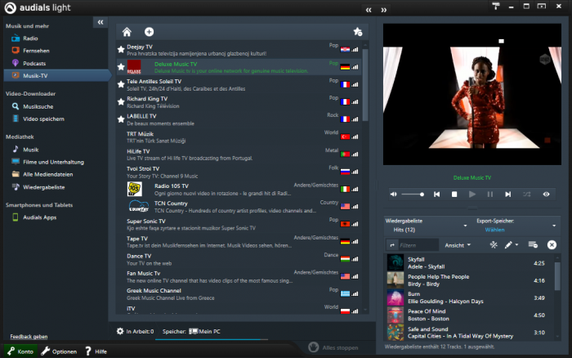
Task: Navigate back with top double-left arrows
Action: 369,10
